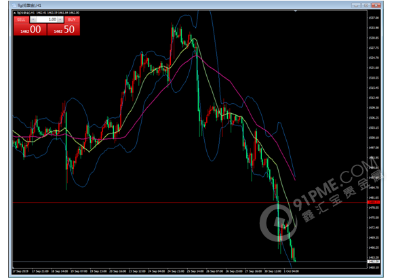
Task: Close the chart window
Action: (376, 5)
